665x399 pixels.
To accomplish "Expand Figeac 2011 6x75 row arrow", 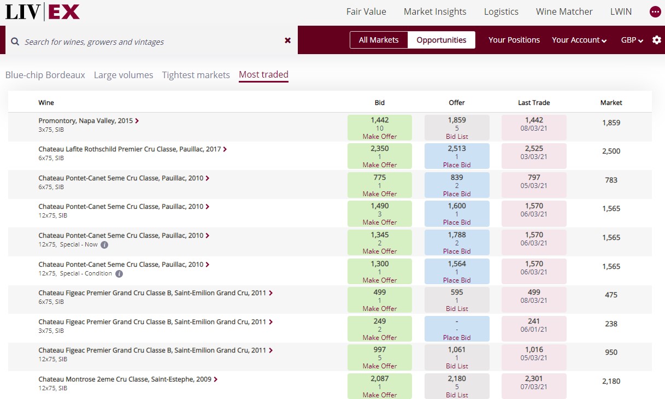I will (x=270, y=293).
